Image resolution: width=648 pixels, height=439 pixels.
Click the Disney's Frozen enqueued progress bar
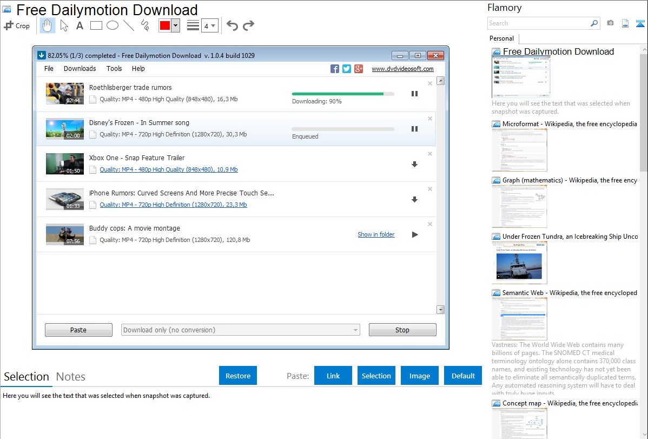pos(343,129)
